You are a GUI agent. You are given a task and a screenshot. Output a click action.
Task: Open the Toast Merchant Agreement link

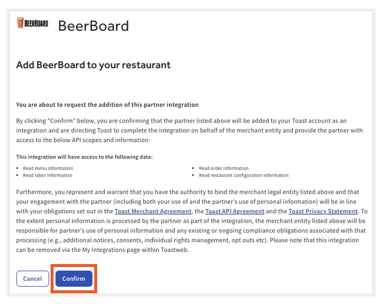[x=153, y=211]
